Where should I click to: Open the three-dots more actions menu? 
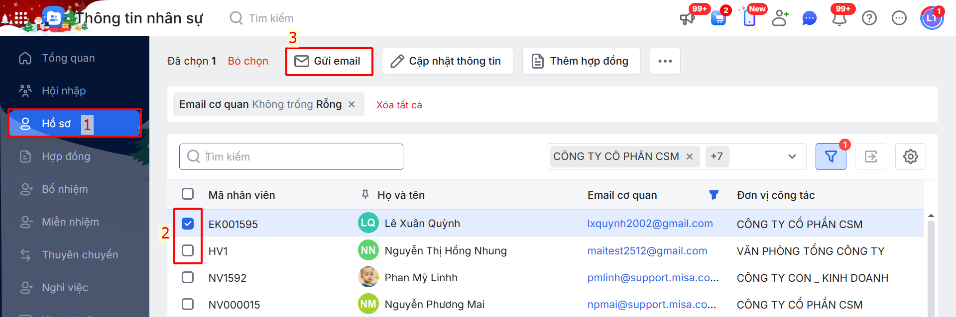click(x=665, y=61)
